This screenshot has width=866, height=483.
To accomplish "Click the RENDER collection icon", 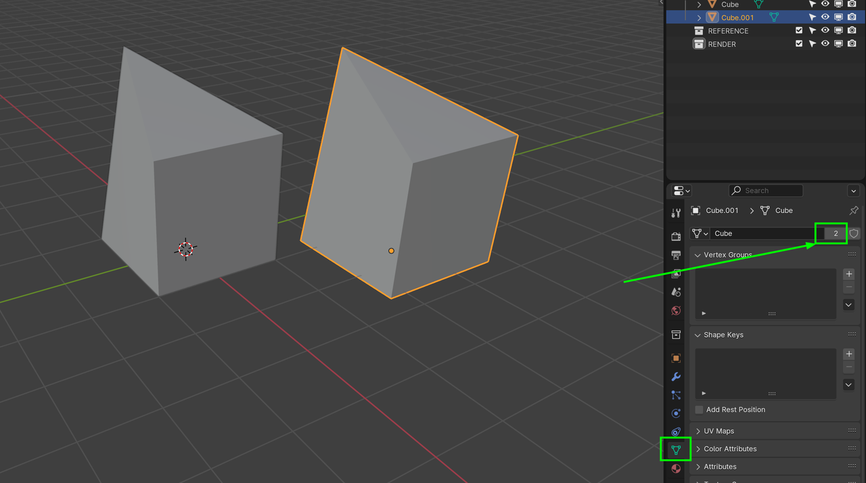I will pos(699,44).
